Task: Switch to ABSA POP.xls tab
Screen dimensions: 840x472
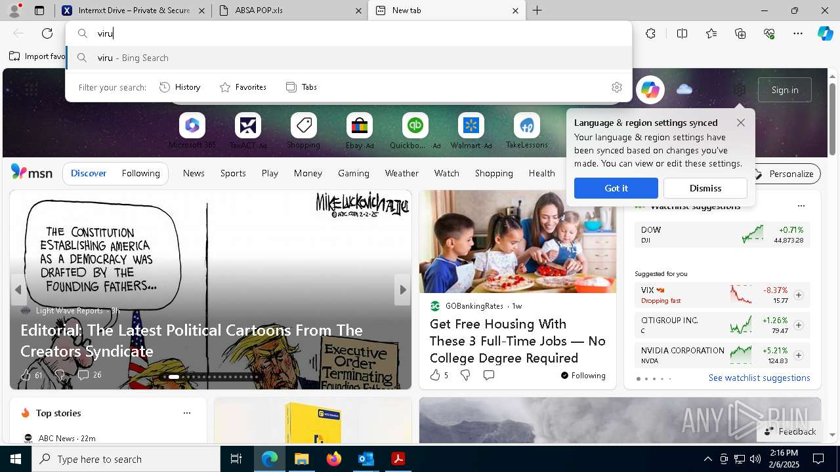Action: [289, 10]
